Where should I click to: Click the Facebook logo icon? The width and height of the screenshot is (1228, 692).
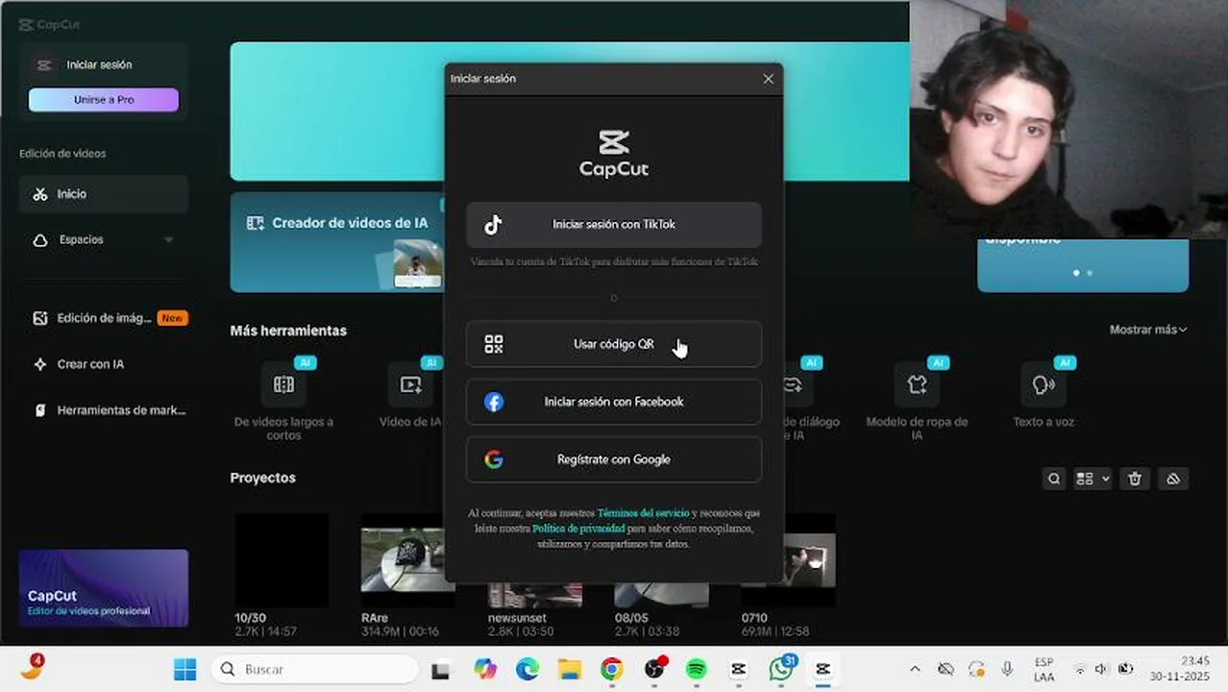coord(494,402)
